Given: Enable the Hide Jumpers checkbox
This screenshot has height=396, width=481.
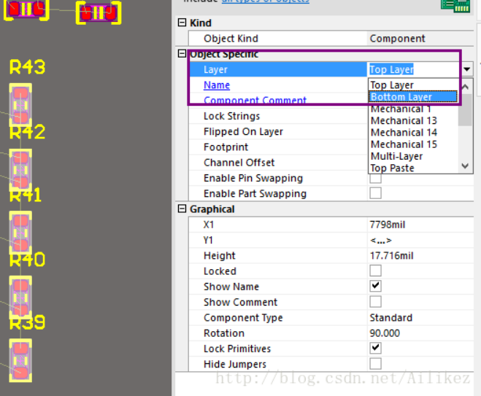Looking at the screenshot, I should pyautogui.click(x=376, y=364).
